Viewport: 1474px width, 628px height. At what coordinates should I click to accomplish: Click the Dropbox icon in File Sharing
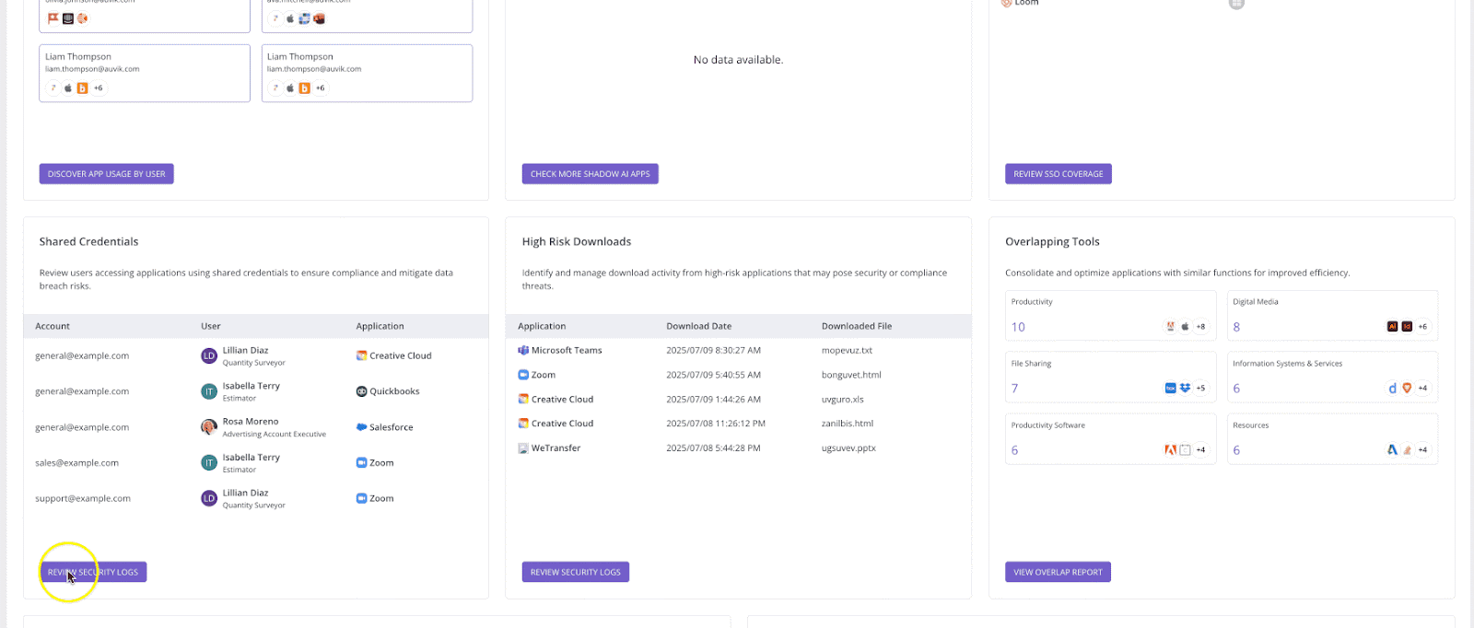click(1185, 389)
